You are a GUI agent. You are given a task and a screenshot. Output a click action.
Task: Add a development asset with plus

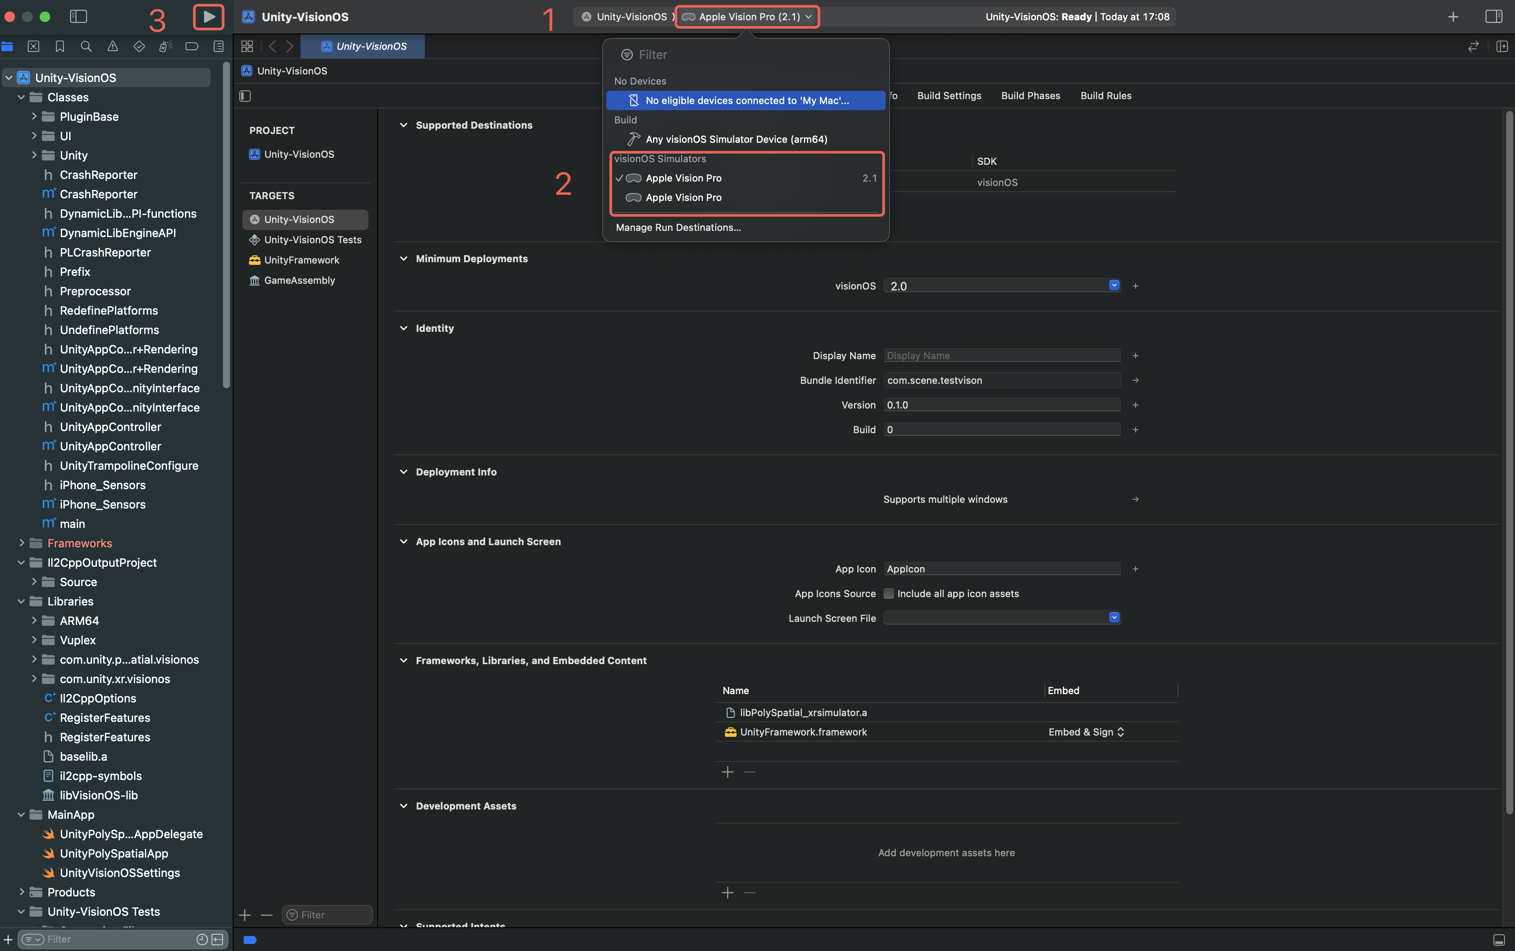tap(728, 892)
